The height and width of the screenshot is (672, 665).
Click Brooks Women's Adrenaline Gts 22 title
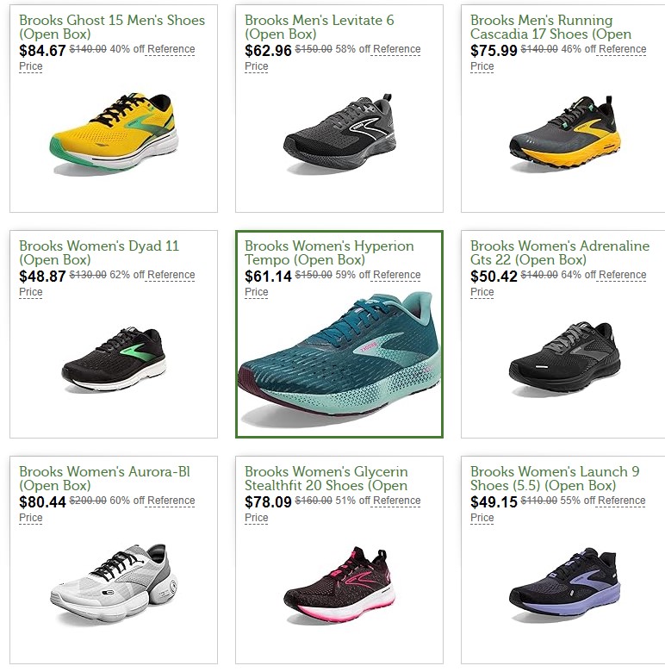click(x=560, y=252)
